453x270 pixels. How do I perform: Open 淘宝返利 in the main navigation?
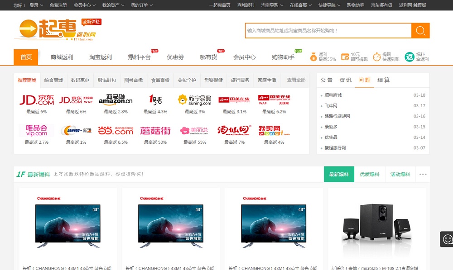pos(101,57)
